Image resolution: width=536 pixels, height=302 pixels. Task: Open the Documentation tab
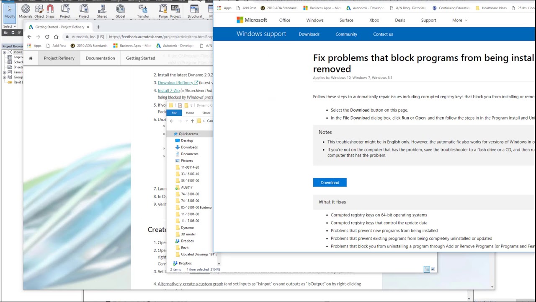[100, 58]
